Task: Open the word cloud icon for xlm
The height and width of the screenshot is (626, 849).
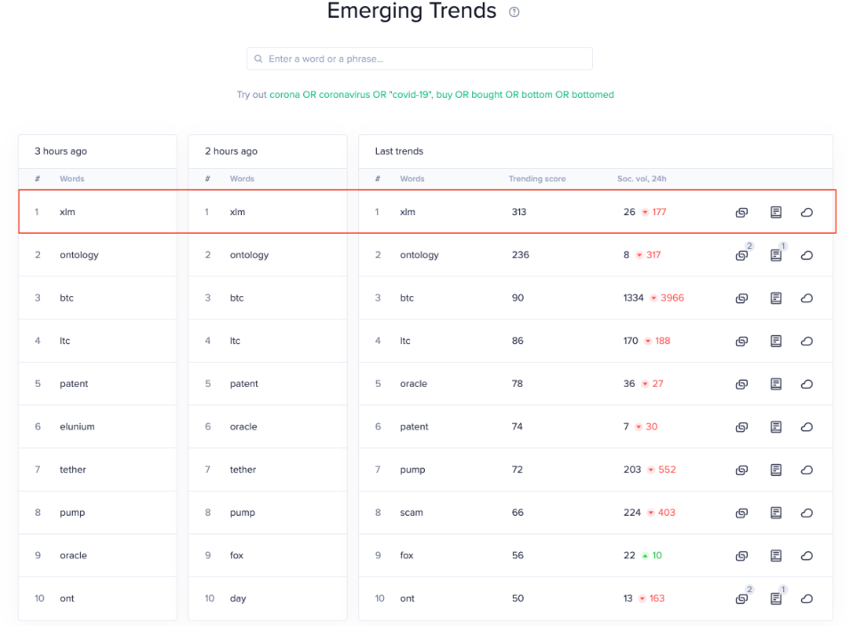Action: 806,213
